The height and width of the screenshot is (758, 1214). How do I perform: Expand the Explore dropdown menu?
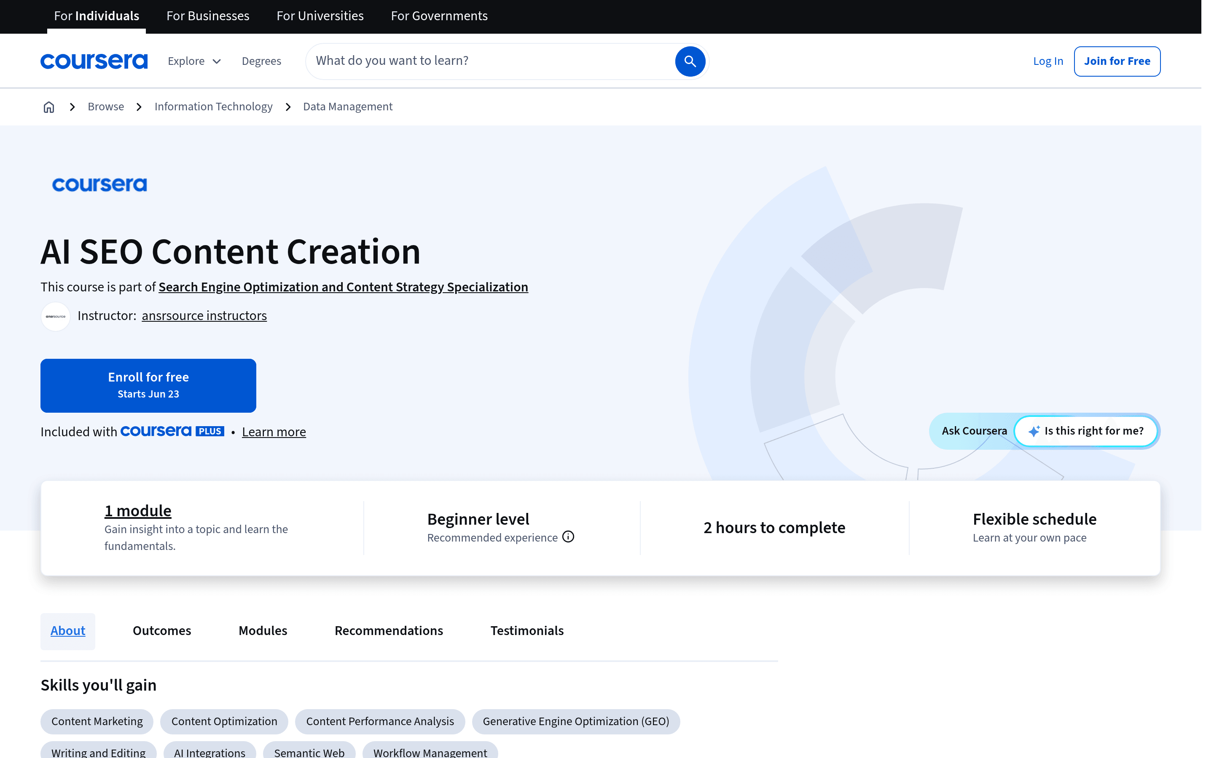[194, 61]
